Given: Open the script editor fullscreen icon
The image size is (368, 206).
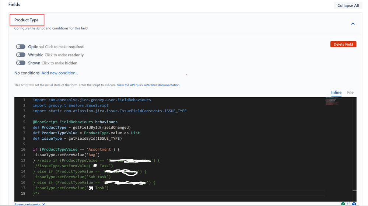Looking at the screenshot, I should point(348,204).
